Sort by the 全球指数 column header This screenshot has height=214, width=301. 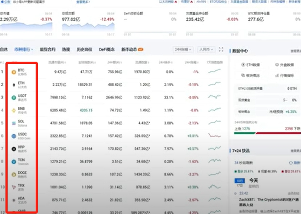click(x=87, y=62)
